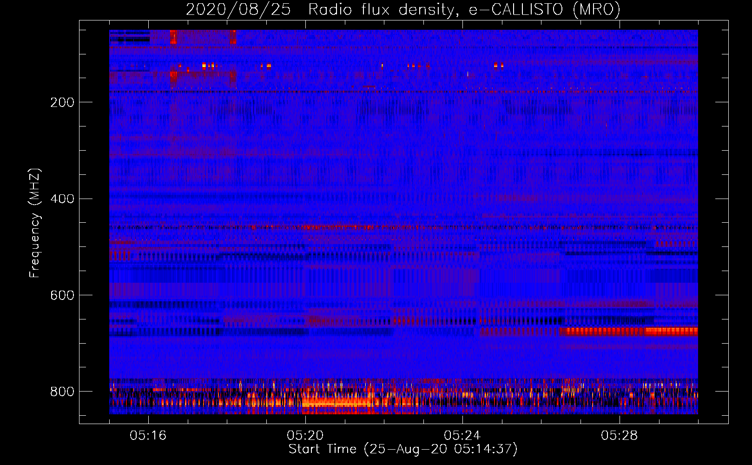This screenshot has width=752, height=465.
Task: Select the 400 frequency tick label
Action: (62, 199)
